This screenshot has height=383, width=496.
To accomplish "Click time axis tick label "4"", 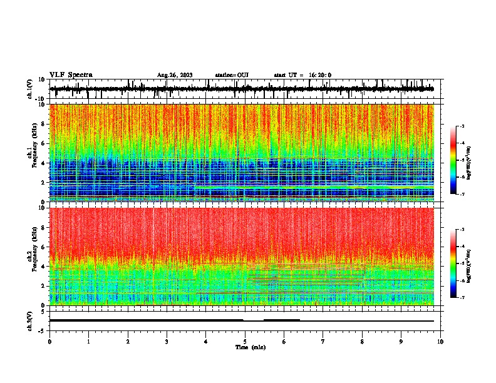I will click(x=206, y=342).
